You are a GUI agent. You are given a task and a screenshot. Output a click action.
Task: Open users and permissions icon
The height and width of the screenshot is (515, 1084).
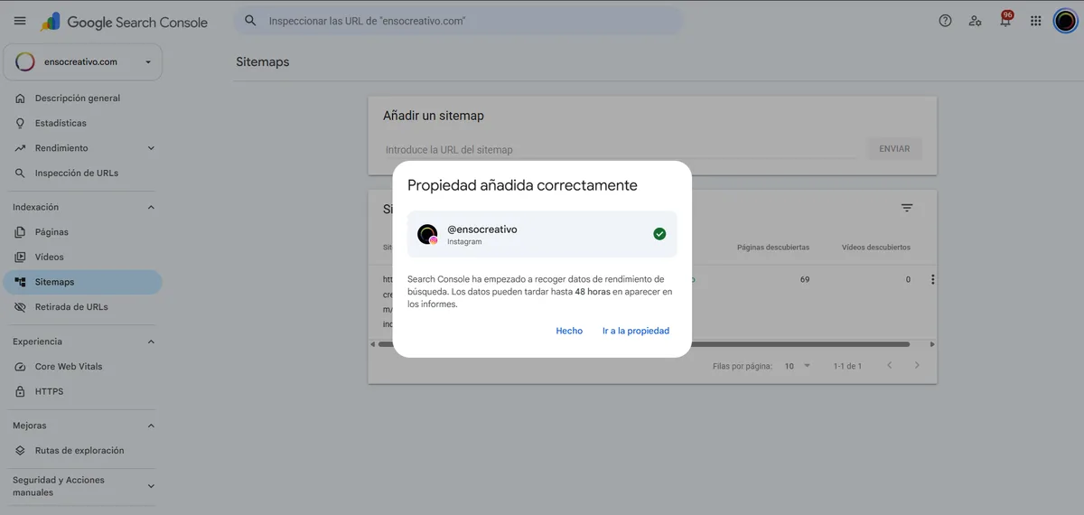coord(975,21)
